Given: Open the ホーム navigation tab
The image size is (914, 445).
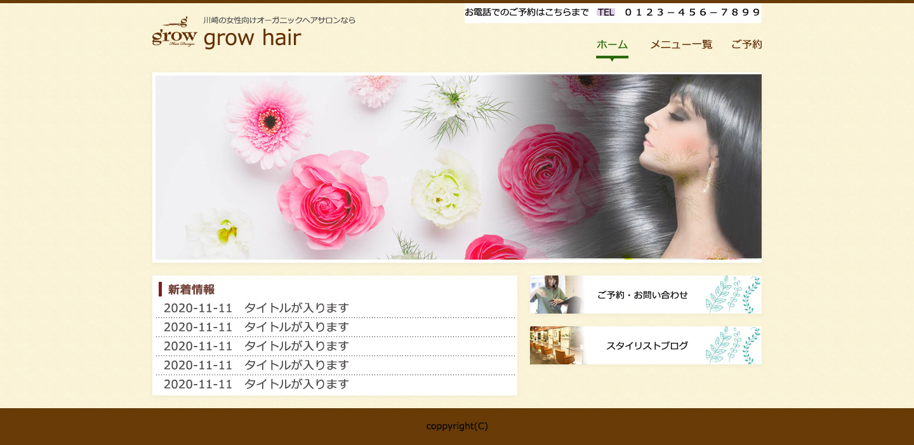Looking at the screenshot, I should pos(612,44).
